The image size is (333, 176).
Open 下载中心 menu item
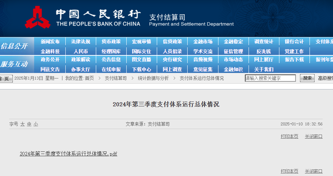[x=142, y=69]
